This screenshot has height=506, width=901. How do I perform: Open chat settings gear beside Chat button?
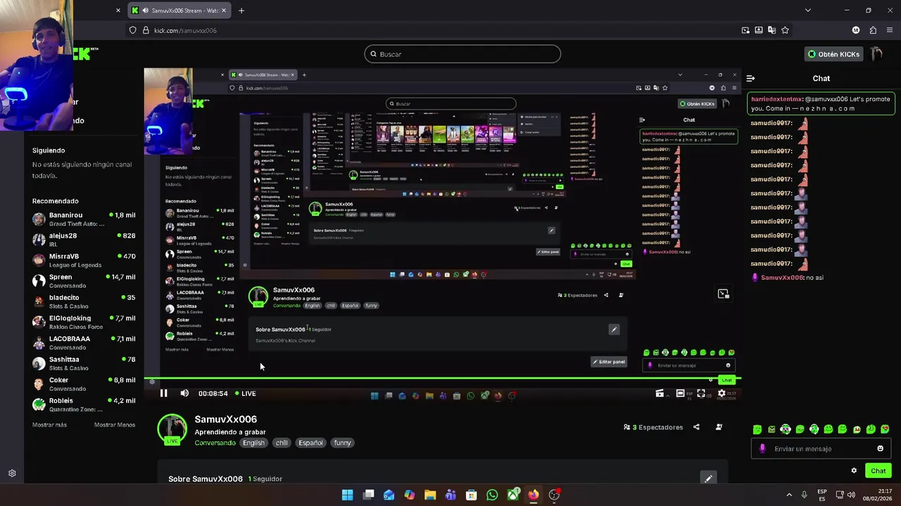click(854, 471)
